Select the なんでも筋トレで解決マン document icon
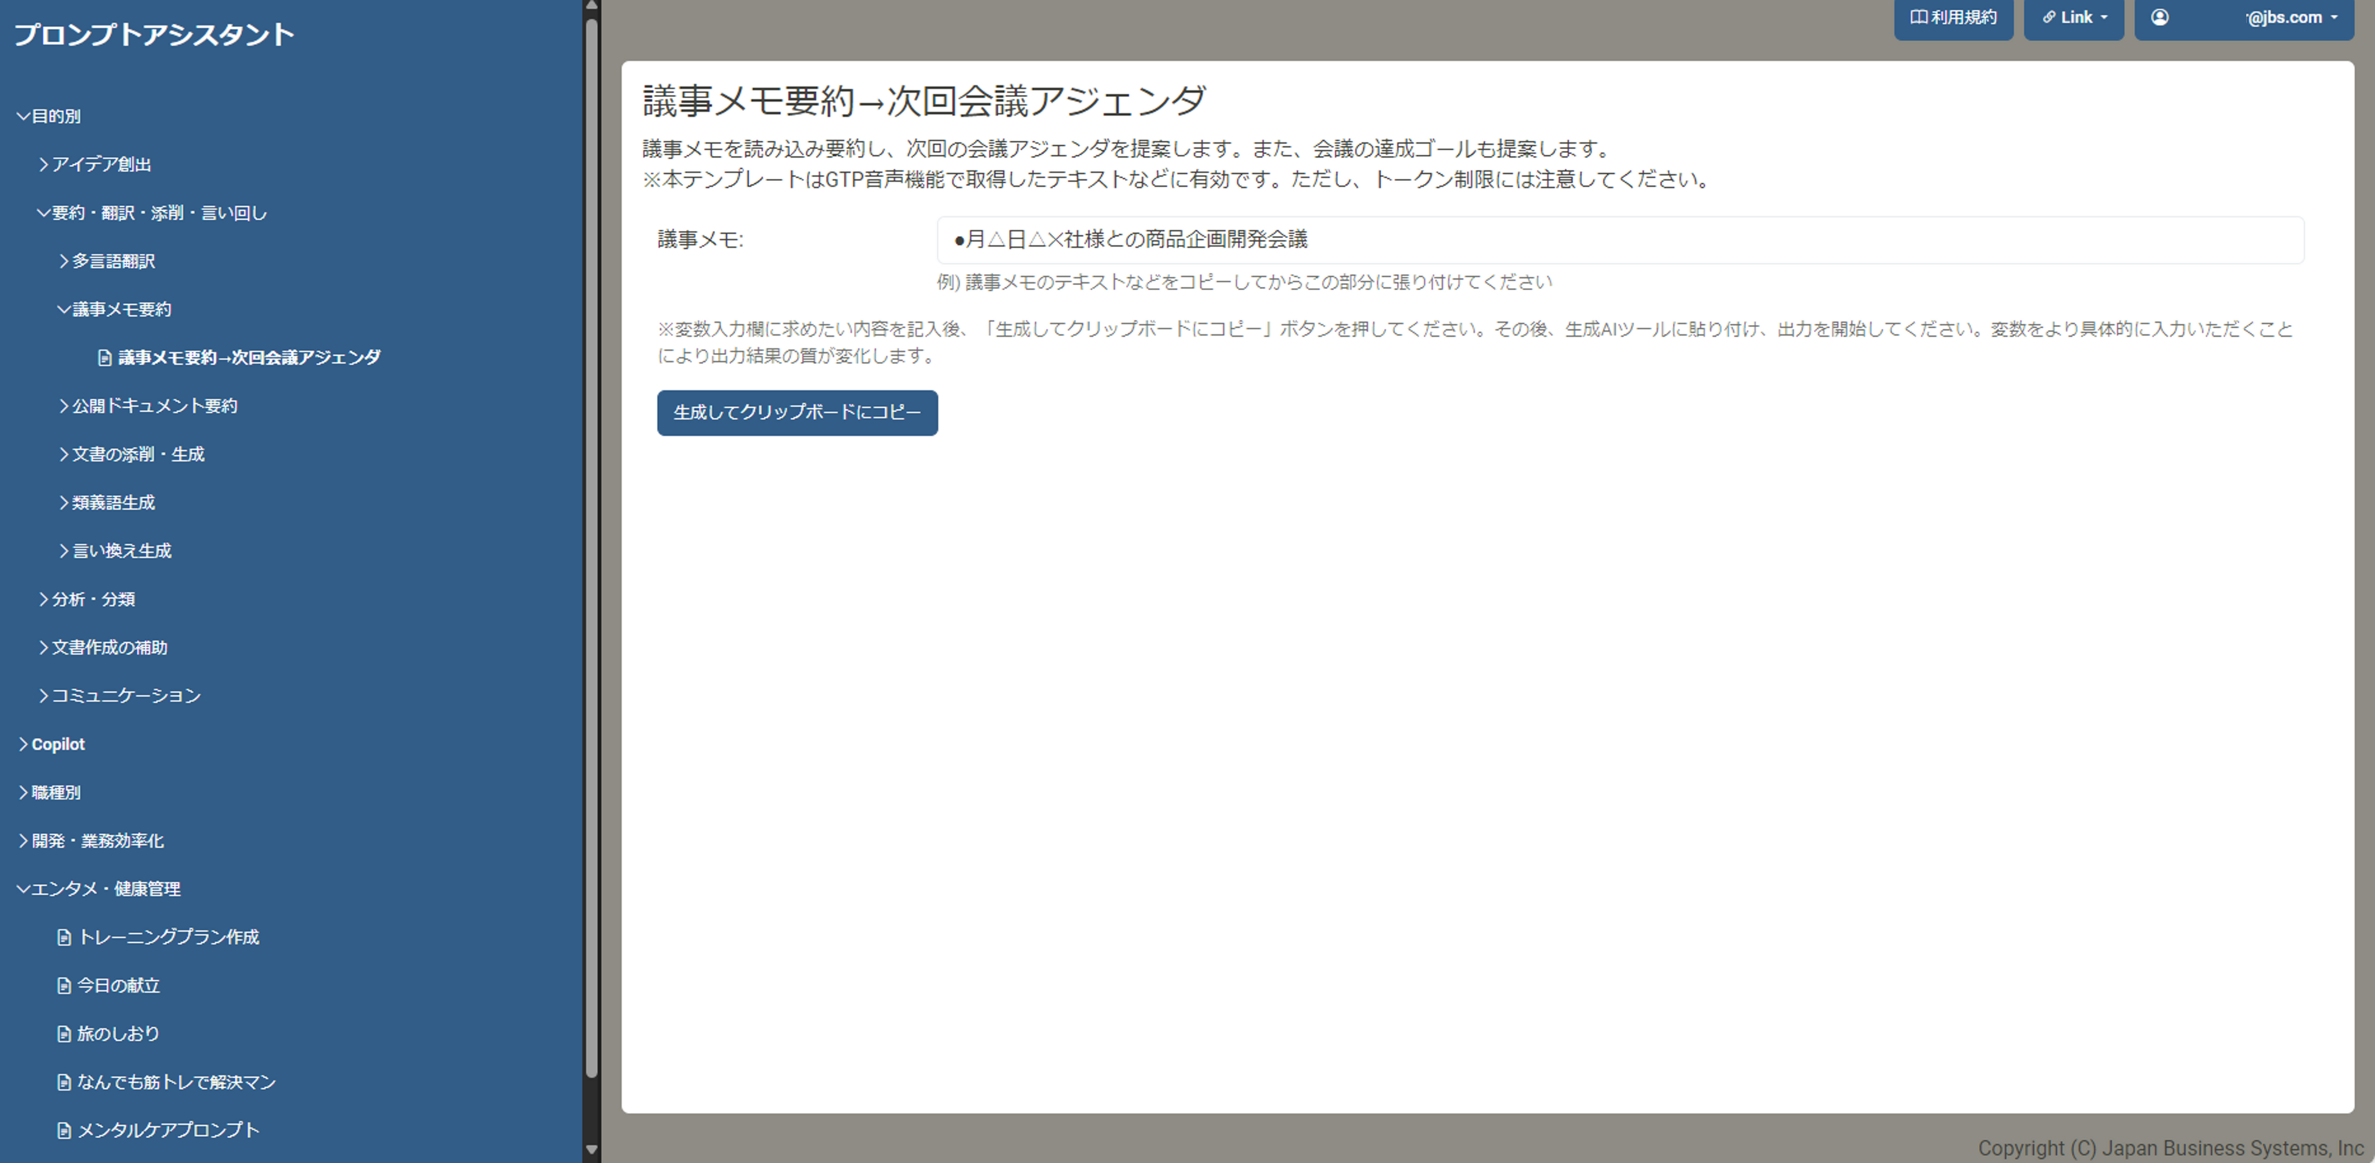The image size is (2375, 1163). point(63,1082)
